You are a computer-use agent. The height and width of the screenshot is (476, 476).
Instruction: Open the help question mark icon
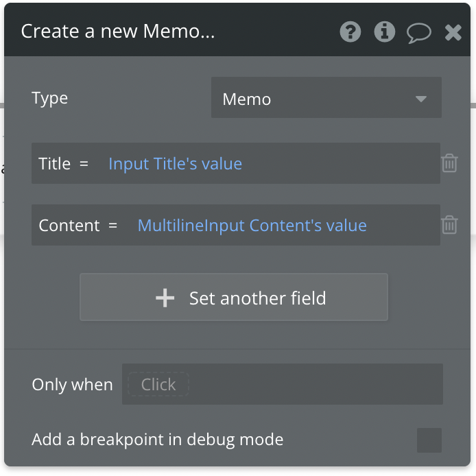click(350, 32)
